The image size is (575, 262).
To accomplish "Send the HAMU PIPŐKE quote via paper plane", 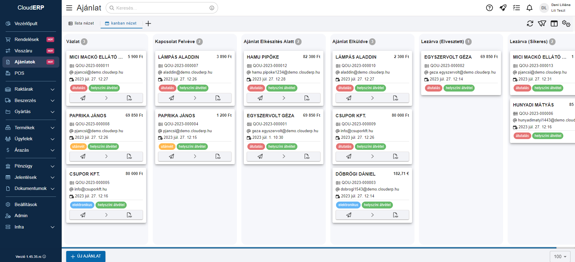I will [260, 98].
